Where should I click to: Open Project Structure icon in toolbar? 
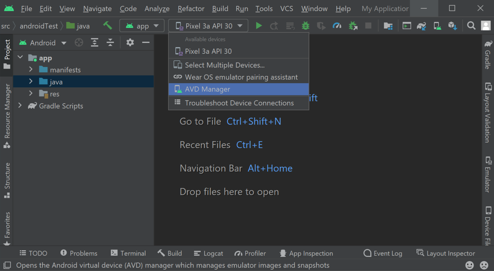click(388, 26)
